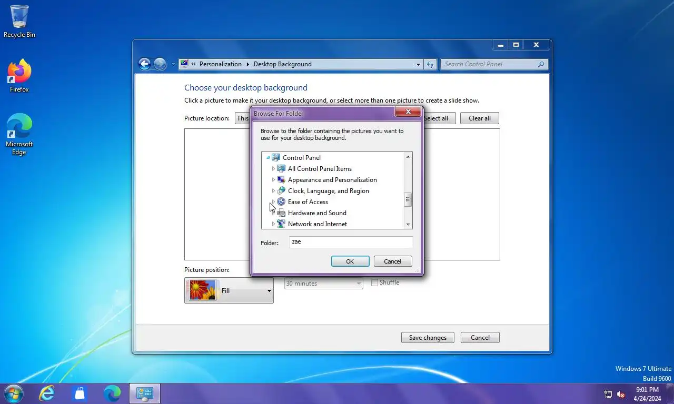
Task: Click the Save changes button
Action: [x=428, y=338]
